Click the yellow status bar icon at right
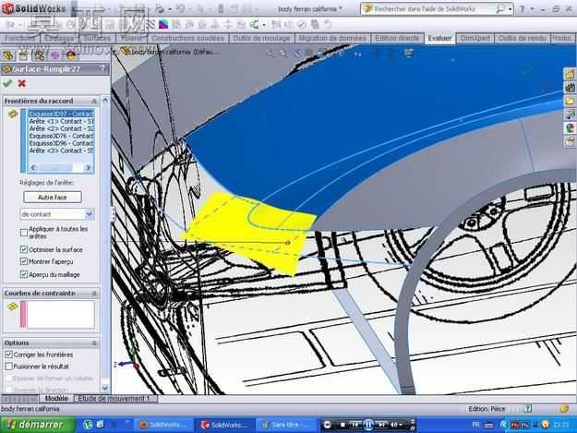Image resolution: width=577 pixels, height=433 pixels. [x=564, y=409]
